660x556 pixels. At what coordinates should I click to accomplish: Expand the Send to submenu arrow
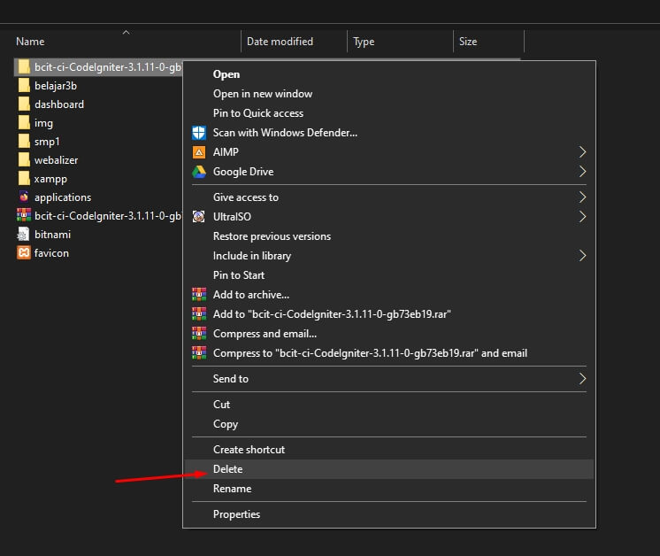pyautogui.click(x=582, y=379)
